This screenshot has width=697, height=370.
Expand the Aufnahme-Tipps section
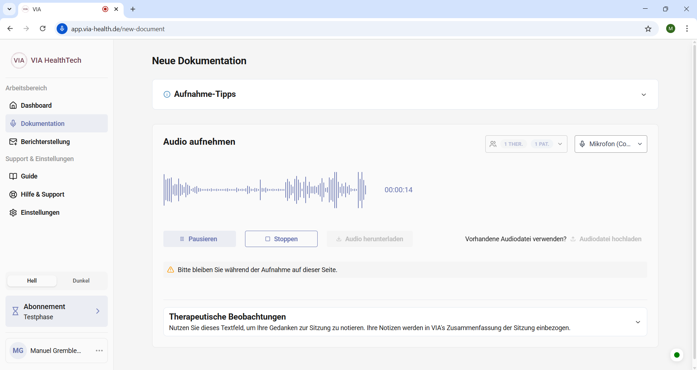[644, 94]
